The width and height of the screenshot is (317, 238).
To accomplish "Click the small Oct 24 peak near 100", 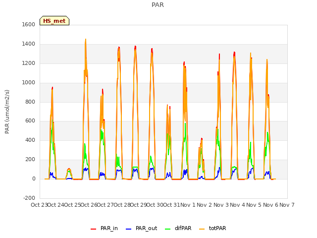I will pos(69,169).
